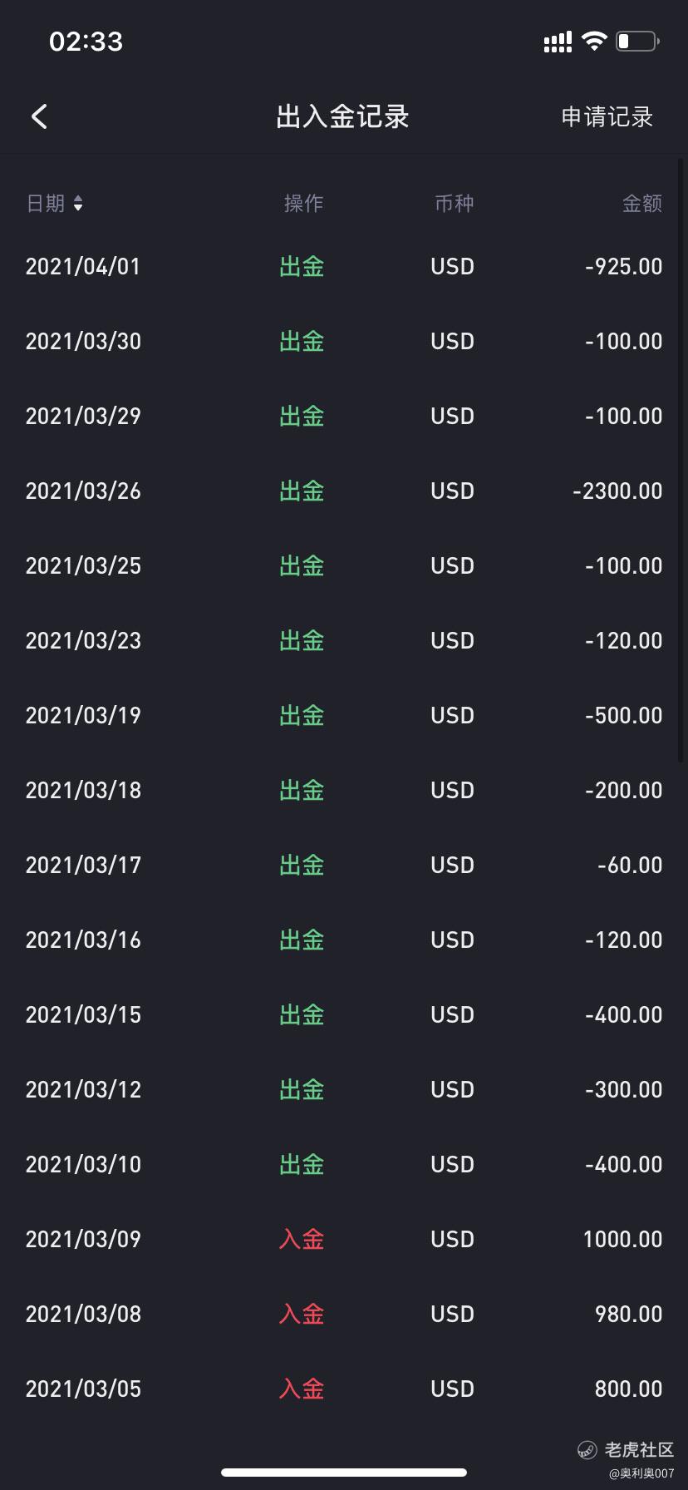Open the -2300.00 withdrawal record

344,491
